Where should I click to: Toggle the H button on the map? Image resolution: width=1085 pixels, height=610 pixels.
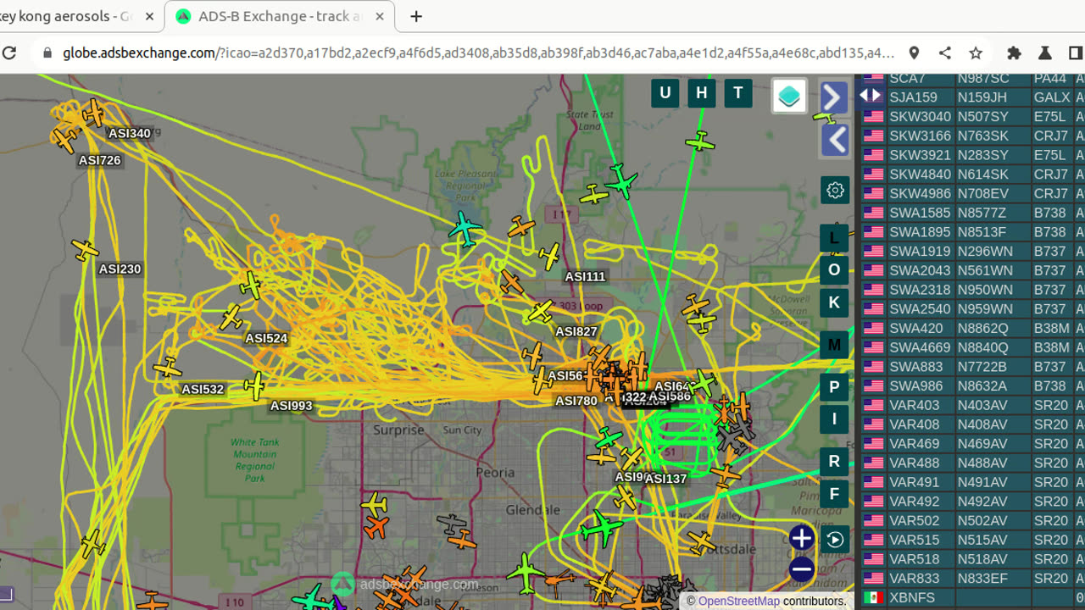pos(701,93)
